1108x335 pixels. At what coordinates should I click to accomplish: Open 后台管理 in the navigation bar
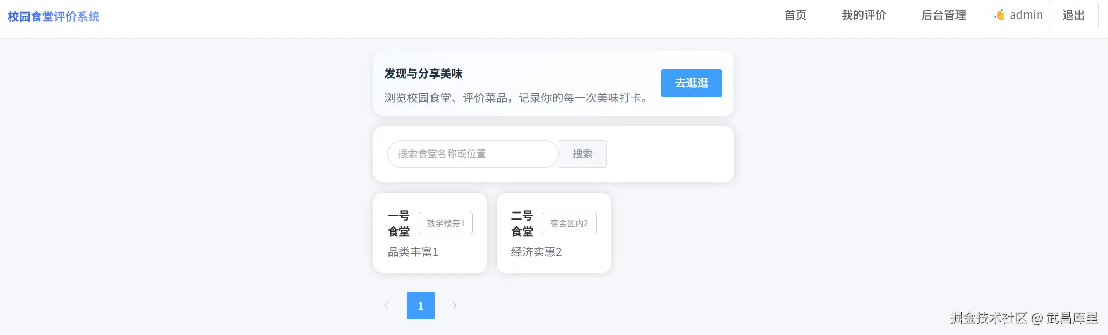coord(943,16)
